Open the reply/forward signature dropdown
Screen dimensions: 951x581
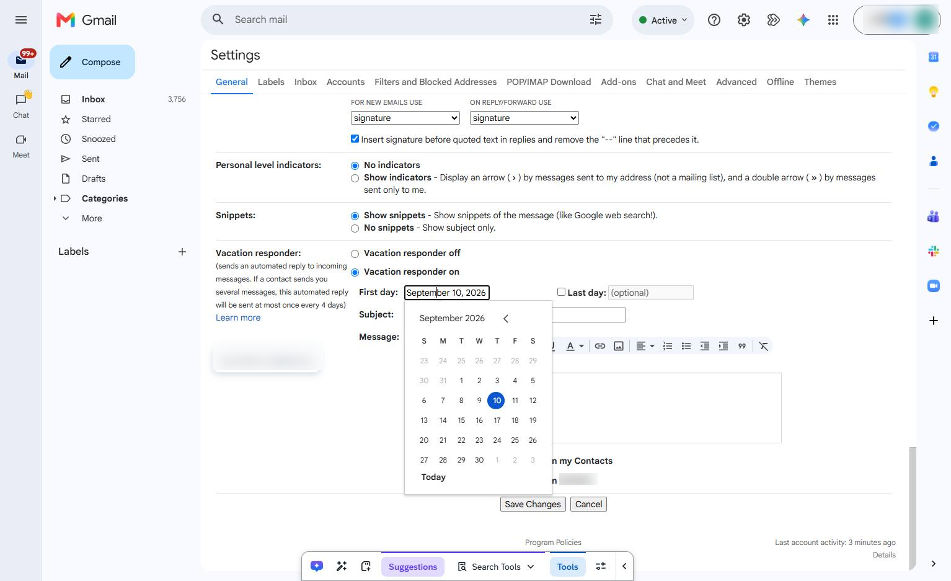tap(524, 118)
